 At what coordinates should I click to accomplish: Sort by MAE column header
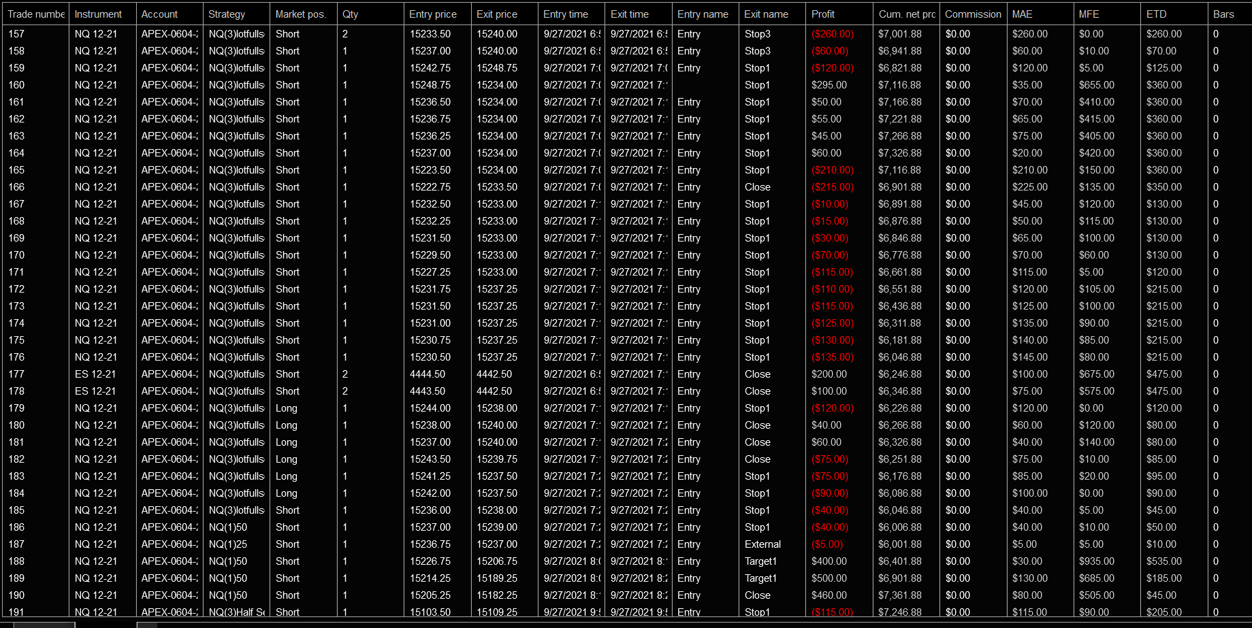click(x=1040, y=14)
